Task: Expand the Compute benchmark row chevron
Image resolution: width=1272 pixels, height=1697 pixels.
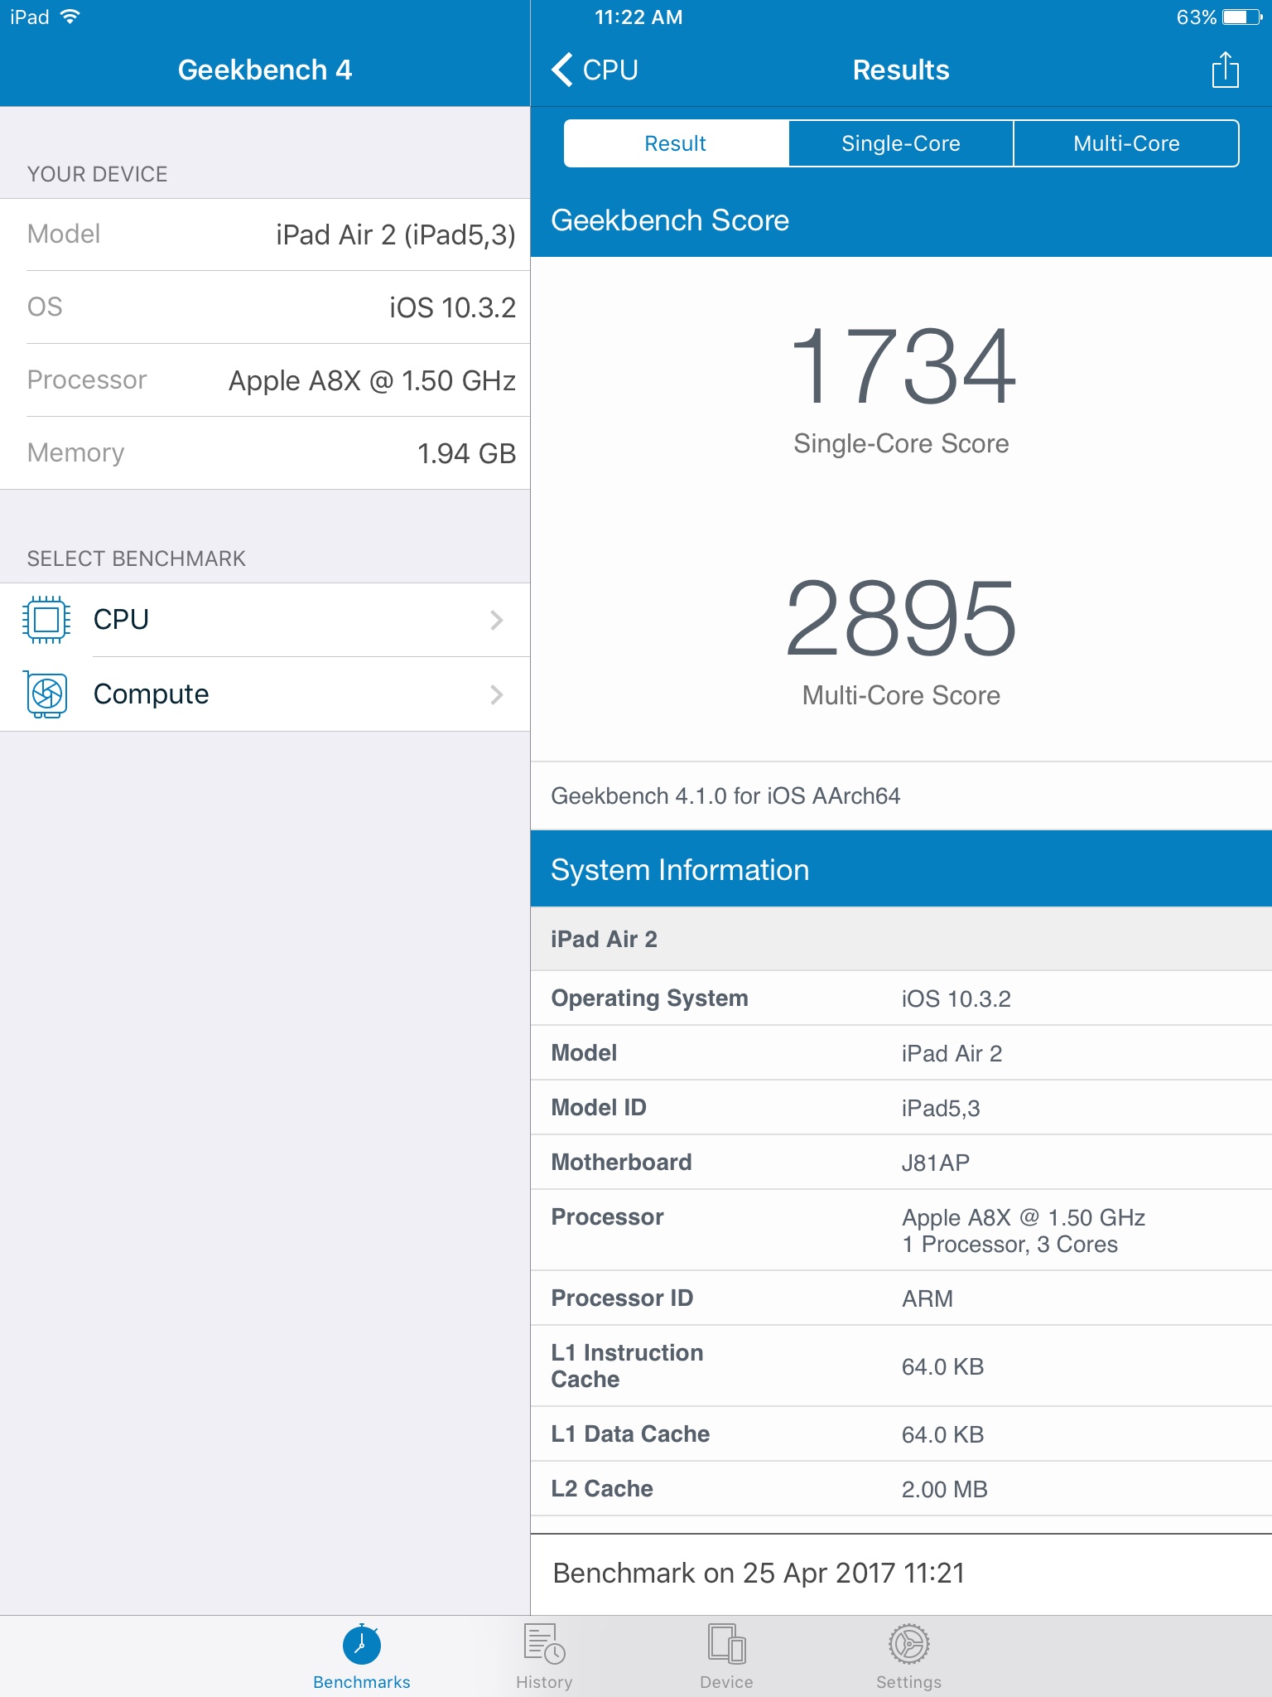Action: (496, 694)
